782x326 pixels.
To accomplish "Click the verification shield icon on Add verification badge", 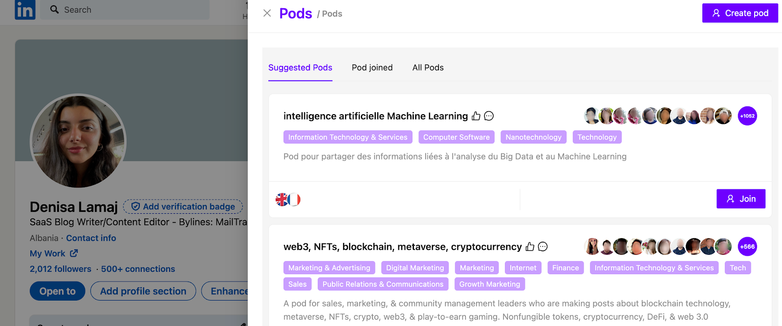I will (x=135, y=206).
